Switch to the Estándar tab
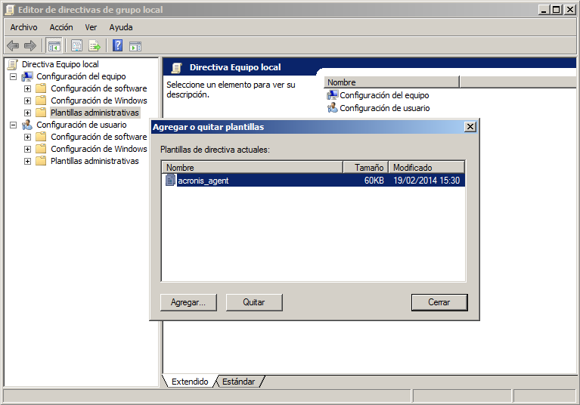 click(239, 382)
